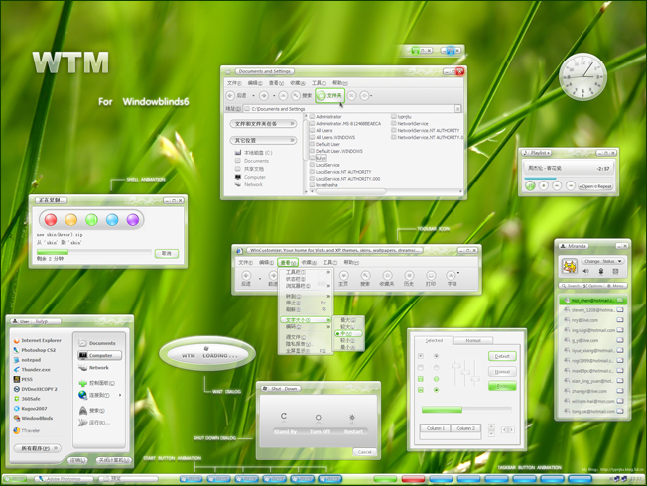Viewport: 647px width, 486px height.
Task: Open the 查看(V) menu in WinCustomize browser
Action: (288, 263)
